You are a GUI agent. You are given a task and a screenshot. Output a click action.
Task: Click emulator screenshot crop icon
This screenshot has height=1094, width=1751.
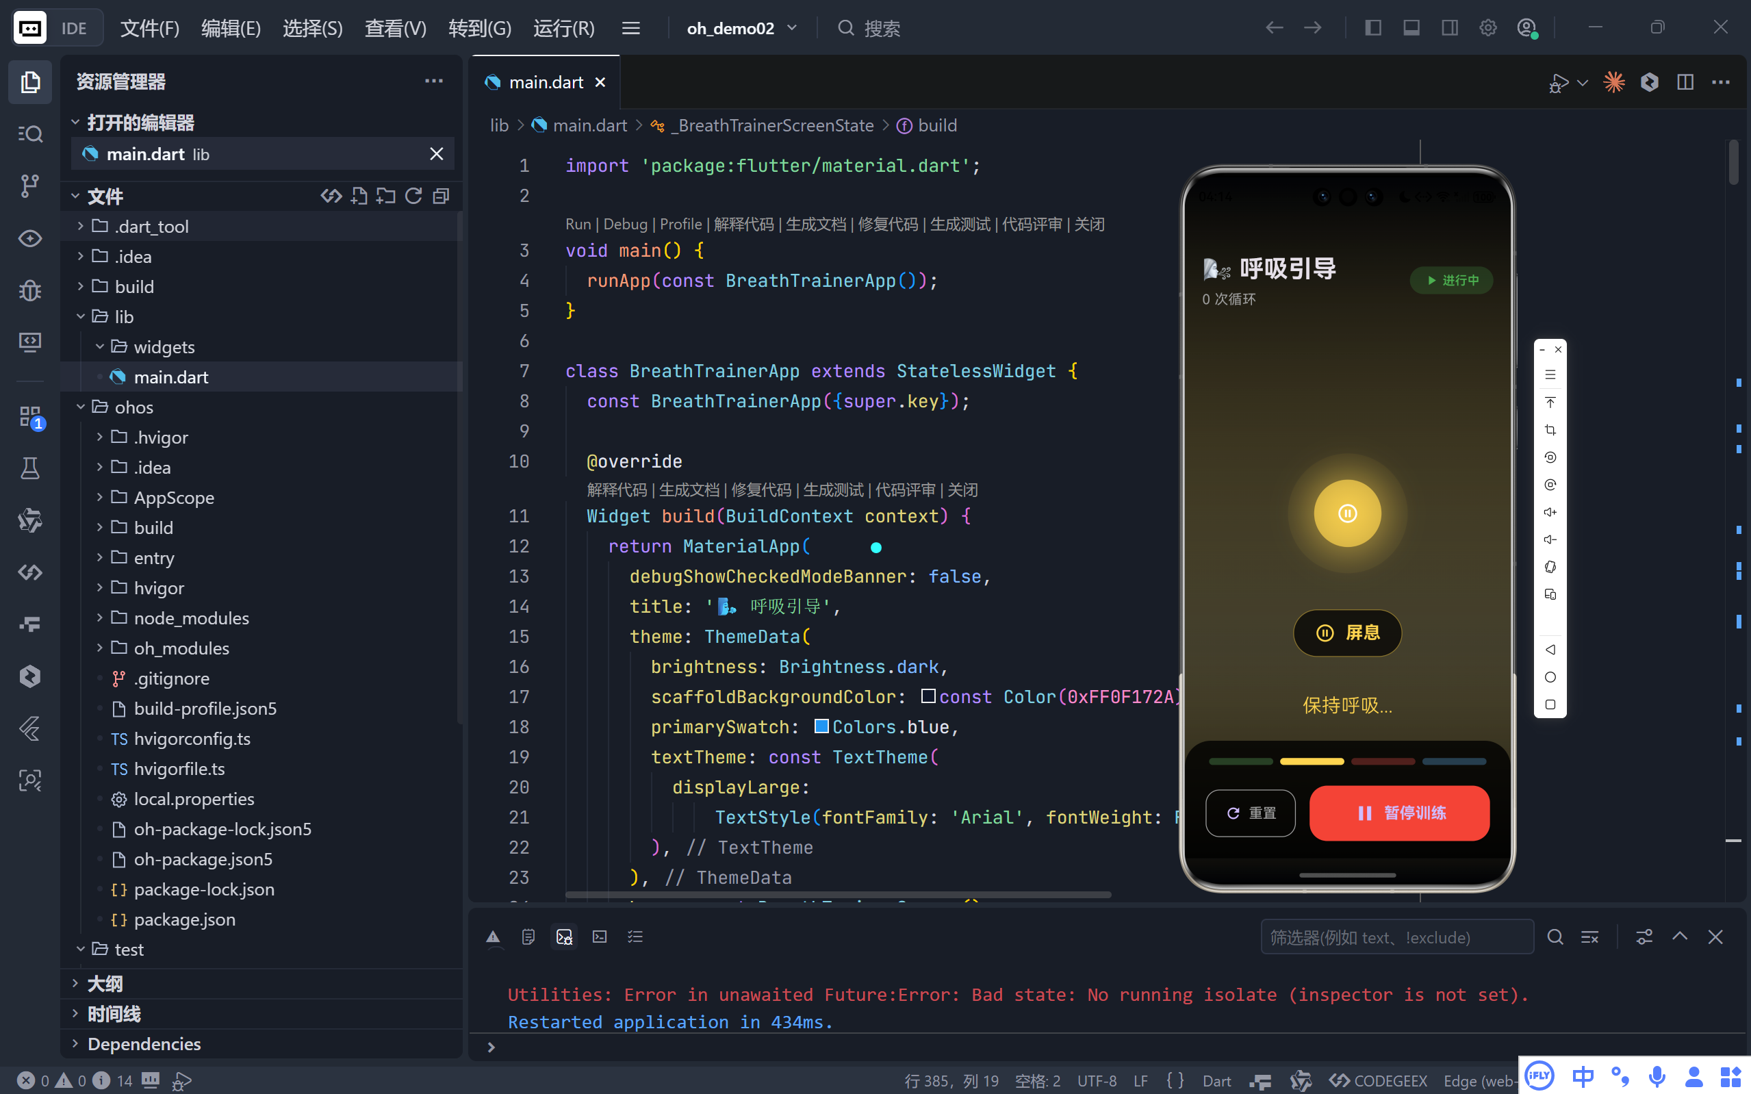(1550, 430)
